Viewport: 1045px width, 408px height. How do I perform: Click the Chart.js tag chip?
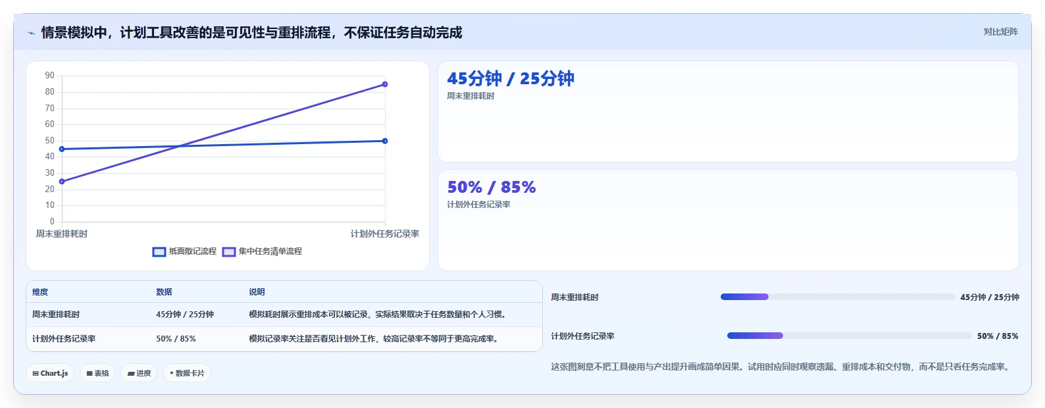[x=50, y=373]
